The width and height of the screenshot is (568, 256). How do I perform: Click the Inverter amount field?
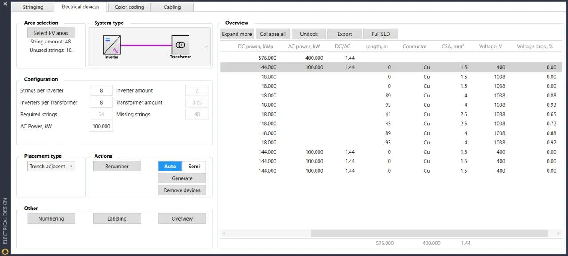(x=197, y=90)
